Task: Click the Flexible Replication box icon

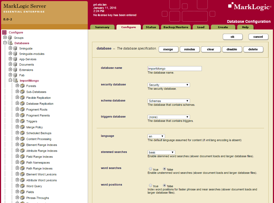Action: click(x=22, y=98)
